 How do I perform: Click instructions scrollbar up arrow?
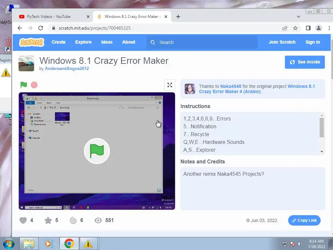(322, 115)
